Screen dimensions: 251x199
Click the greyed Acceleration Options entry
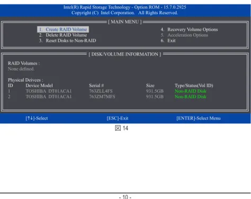(184, 35)
